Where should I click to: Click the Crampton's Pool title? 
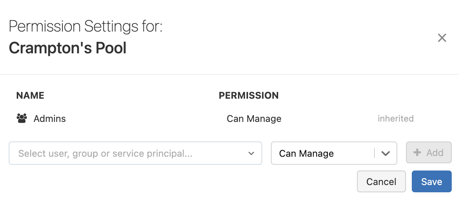point(68,48)
